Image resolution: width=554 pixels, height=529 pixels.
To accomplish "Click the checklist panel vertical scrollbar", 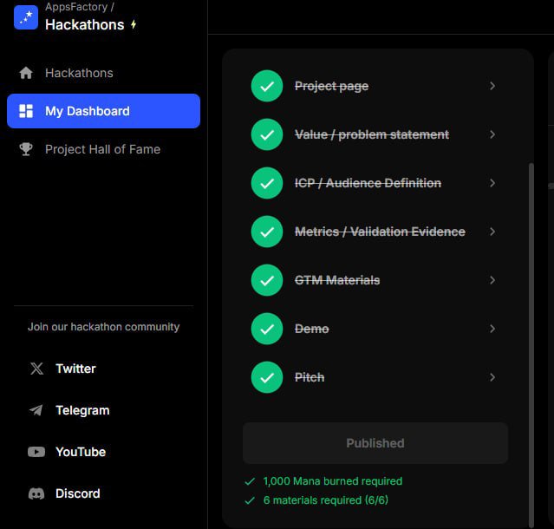I will click(531, 345).
